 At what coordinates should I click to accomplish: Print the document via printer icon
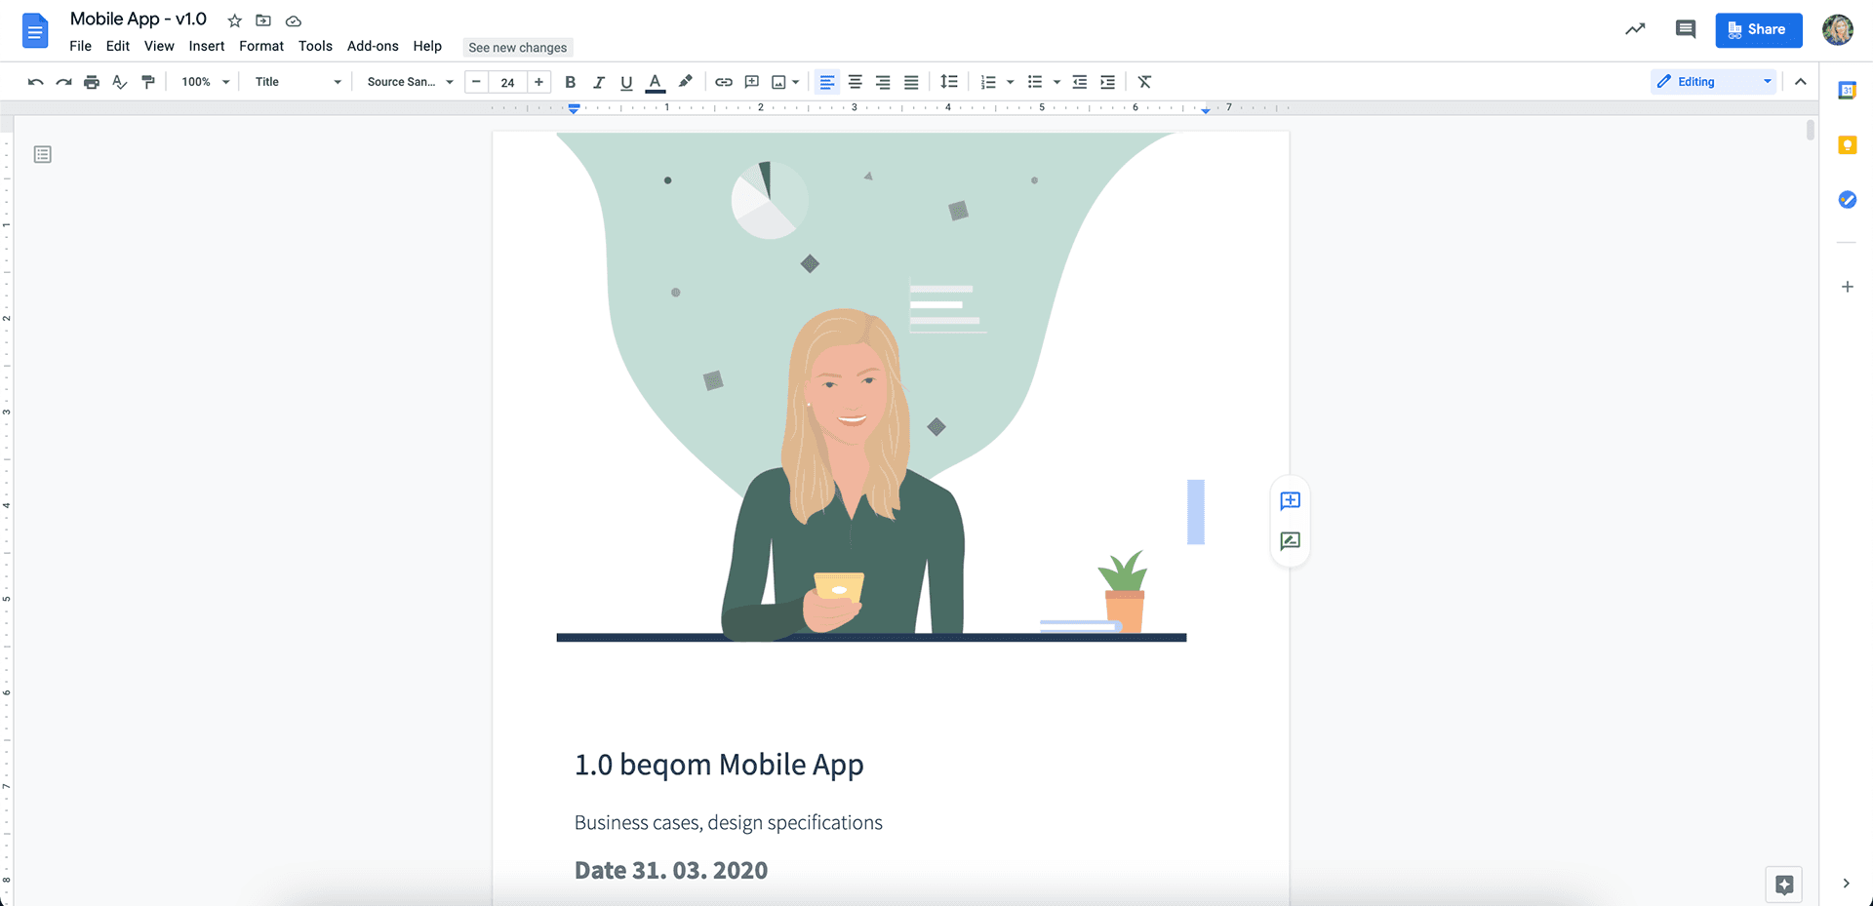[92, 82]
